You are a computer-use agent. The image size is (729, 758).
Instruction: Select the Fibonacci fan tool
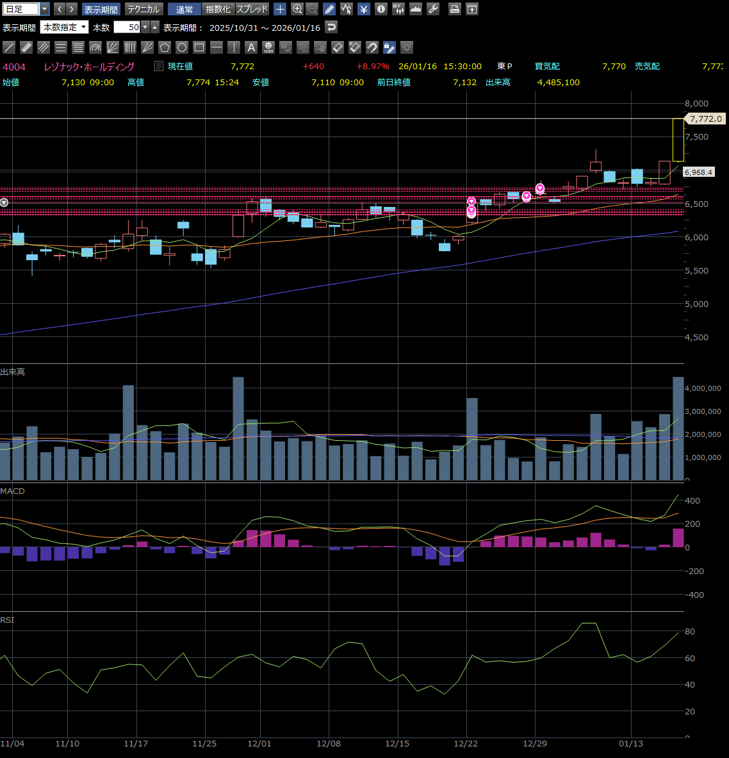pyautogui.click(x=113, y=47)
